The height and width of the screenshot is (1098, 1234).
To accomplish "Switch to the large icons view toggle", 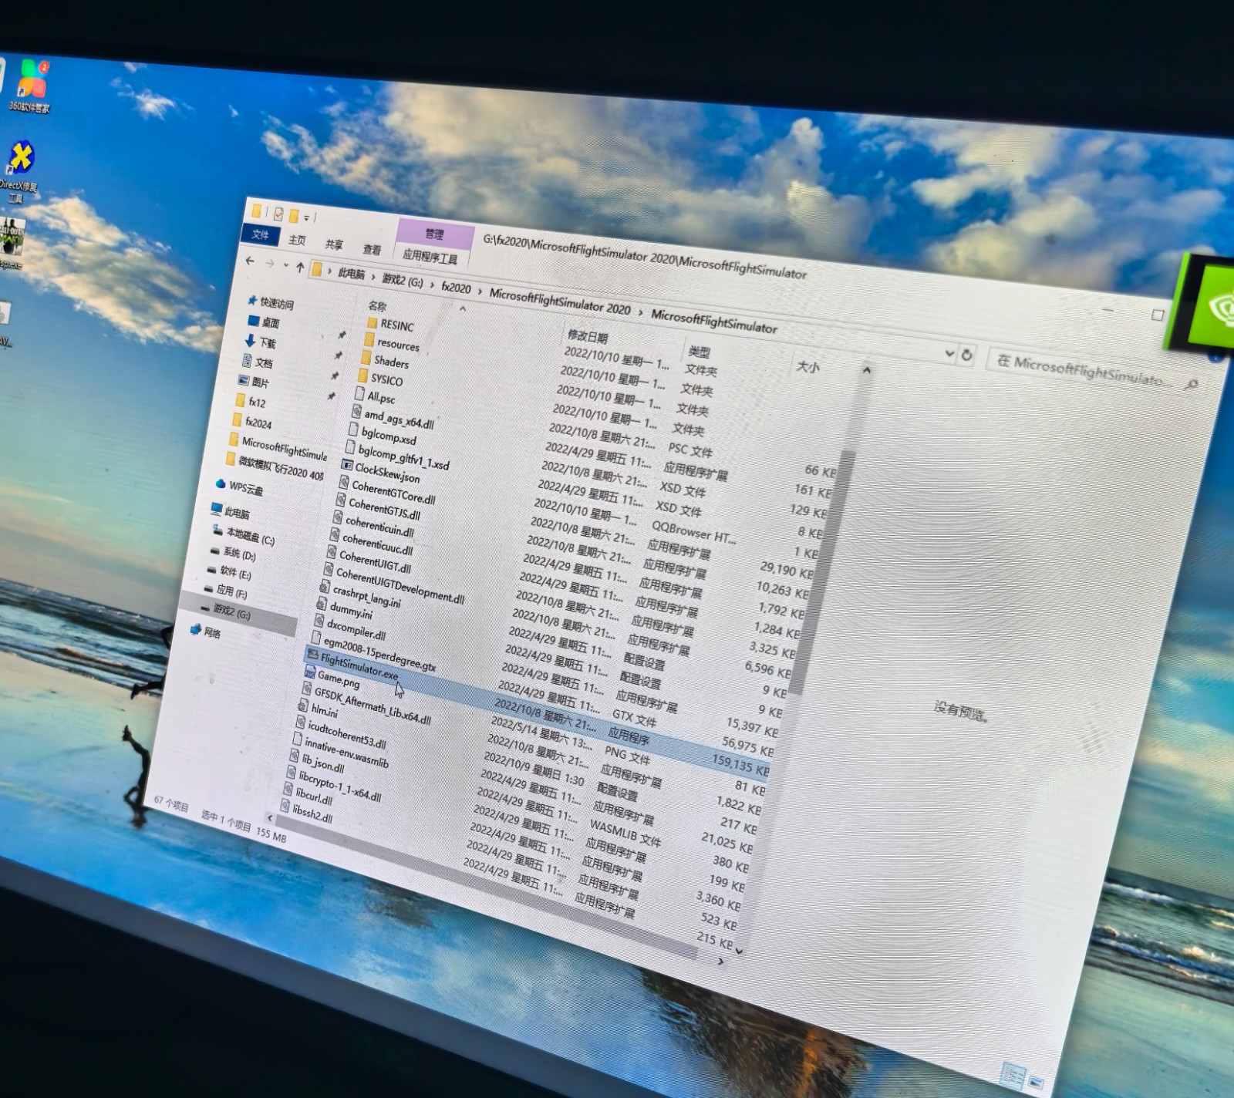I will coord(1035,1083).
